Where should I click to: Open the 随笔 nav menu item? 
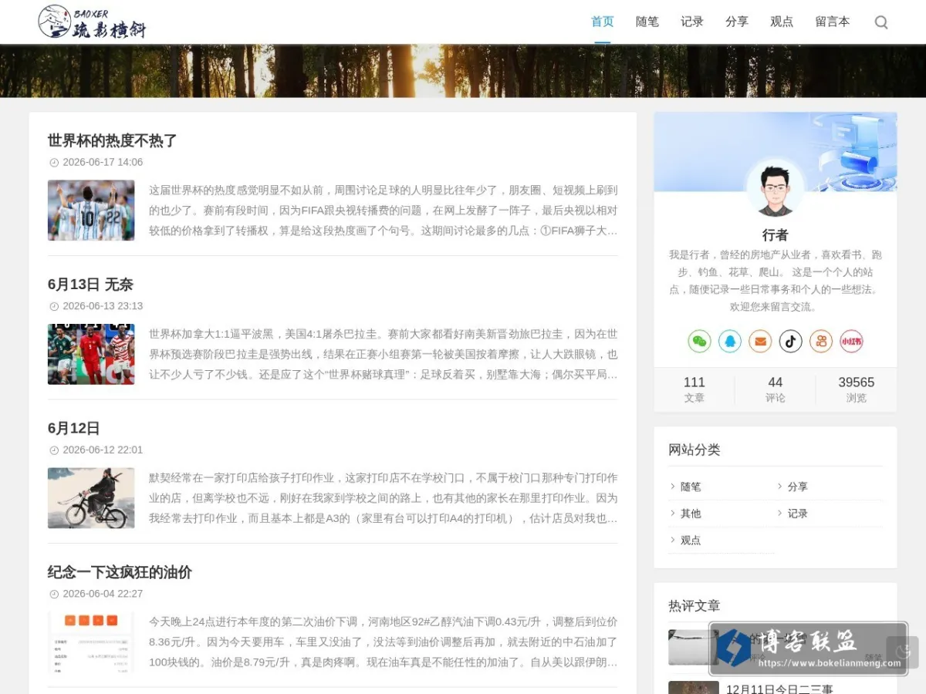pyautogui.click(x=647, y=22)
